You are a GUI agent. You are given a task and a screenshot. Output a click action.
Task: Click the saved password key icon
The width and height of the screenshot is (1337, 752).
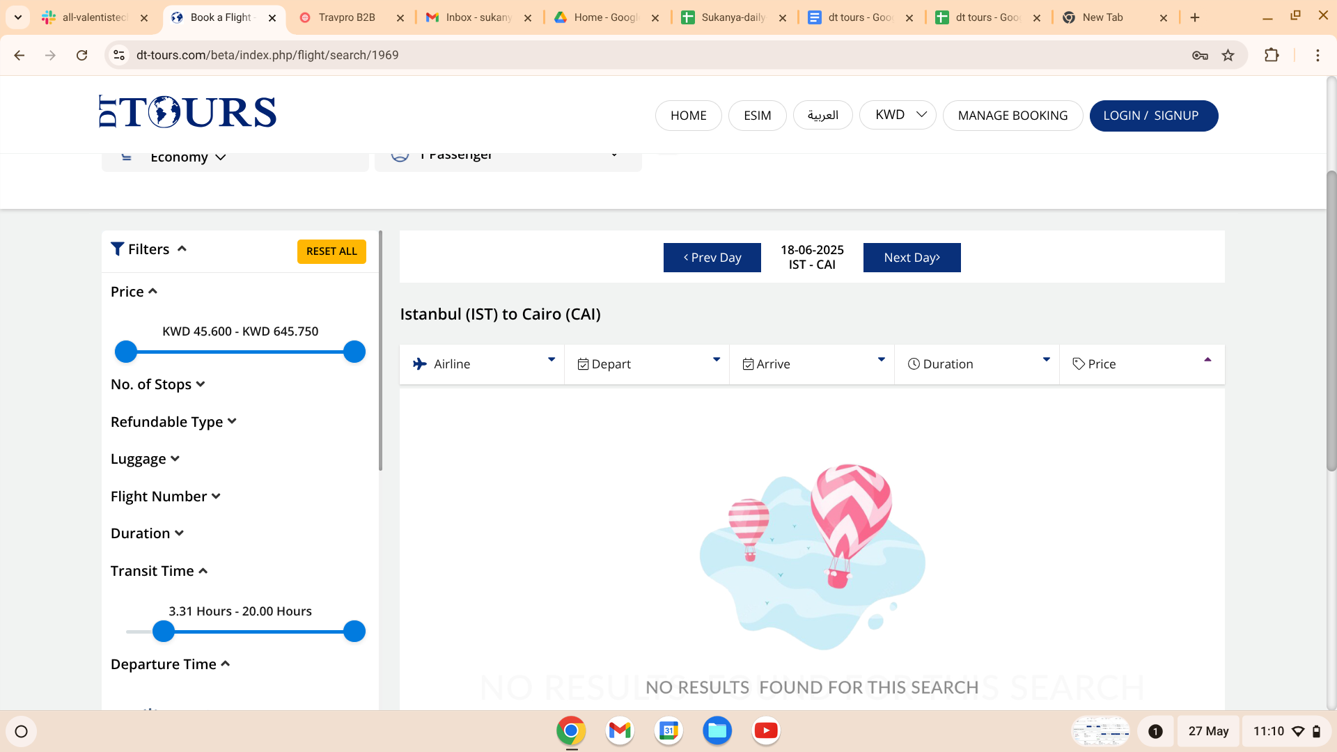(x=1199, y=55)
